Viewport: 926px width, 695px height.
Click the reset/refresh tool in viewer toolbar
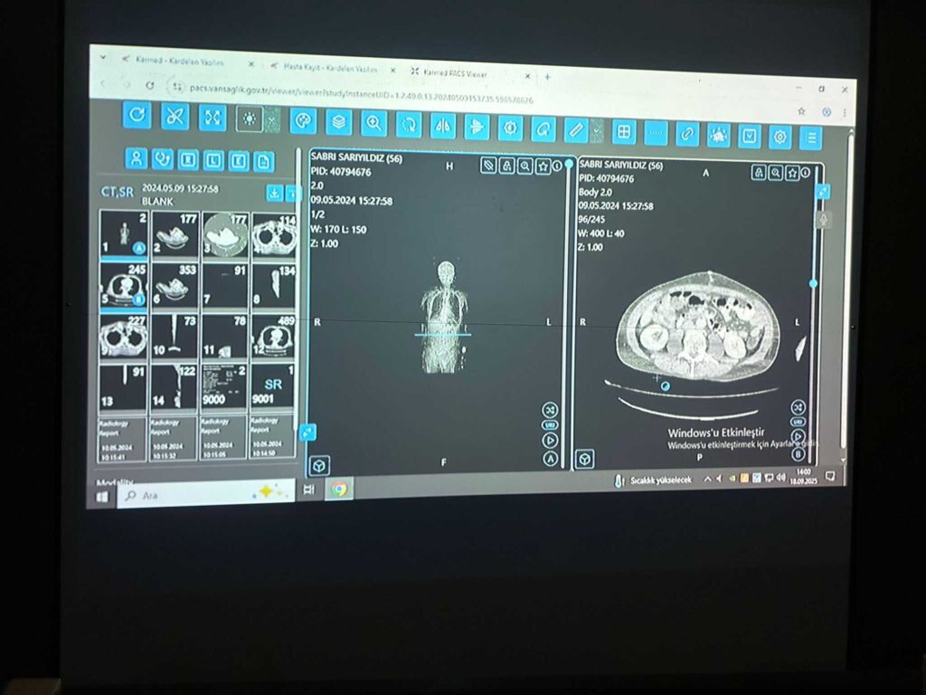point(137,114)
